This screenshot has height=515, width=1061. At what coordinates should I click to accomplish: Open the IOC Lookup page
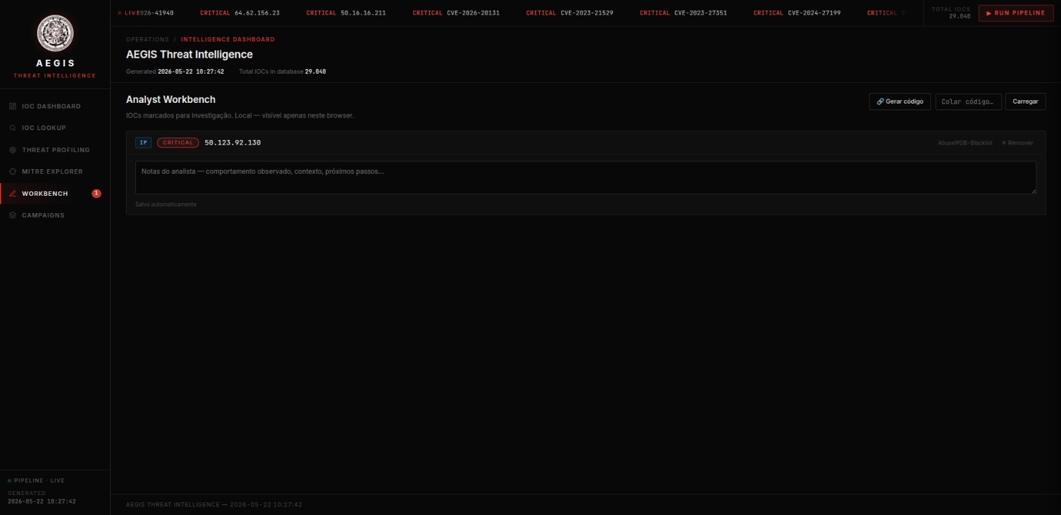pyautogui.click(x=55, y=128)
